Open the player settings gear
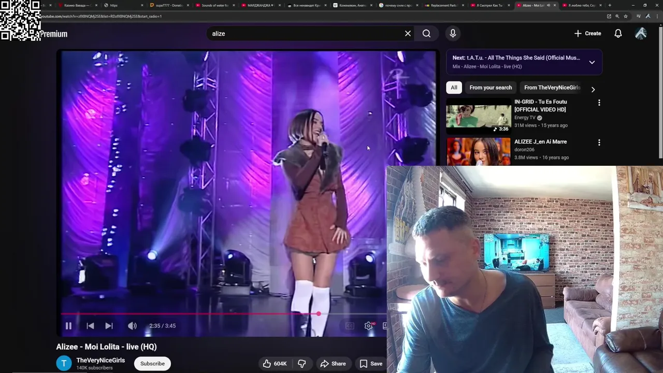Screen dimensions: 663x373 (368, 326)
